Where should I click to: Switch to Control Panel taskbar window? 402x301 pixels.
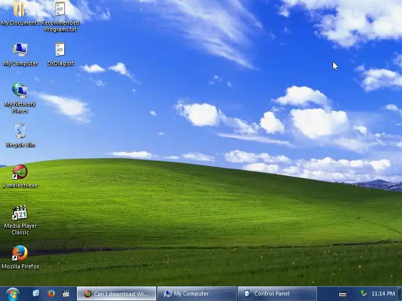click(277, 293)
